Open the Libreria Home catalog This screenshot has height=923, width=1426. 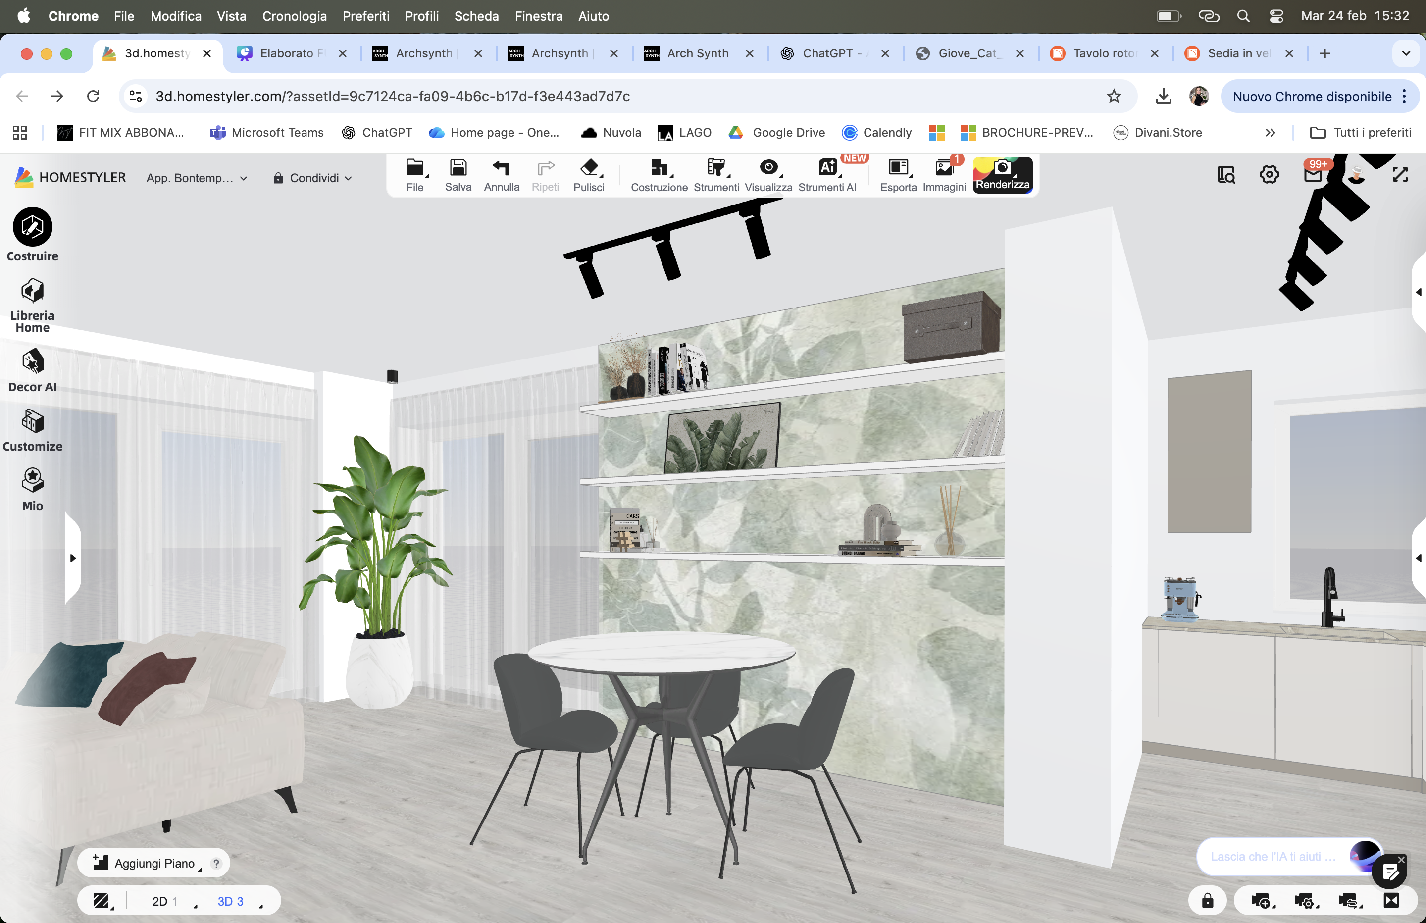[x=32, y=292]
